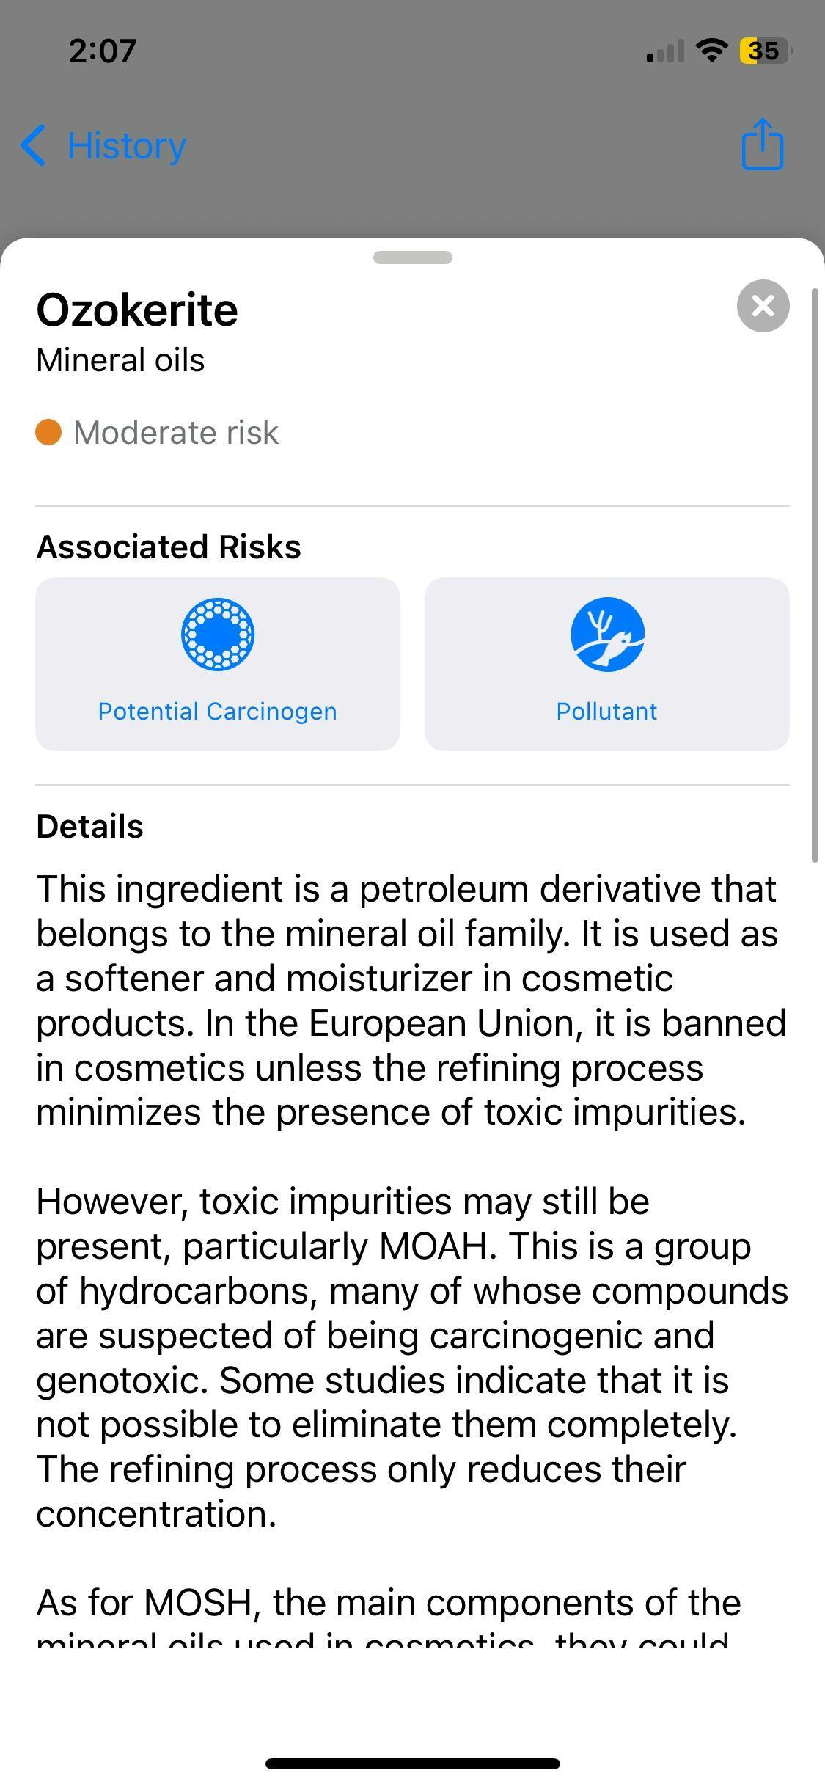Image resolution: width=825 pixels, height=1787 pixels.
Task: Click the sheet's vertical scrollbar
Action: (x=815, y=576)
